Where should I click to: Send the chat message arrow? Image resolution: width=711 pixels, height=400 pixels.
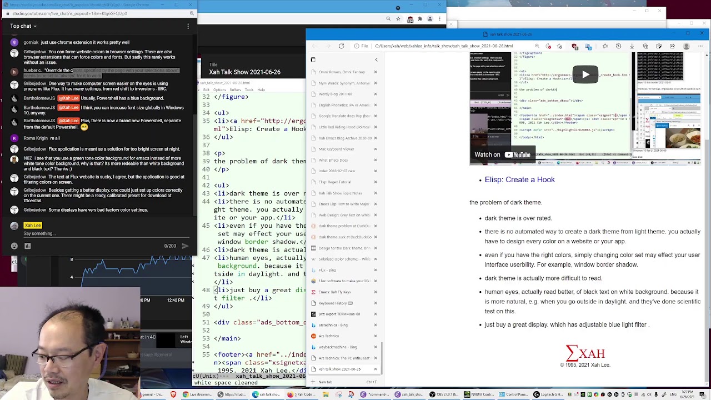pos(185,246)
